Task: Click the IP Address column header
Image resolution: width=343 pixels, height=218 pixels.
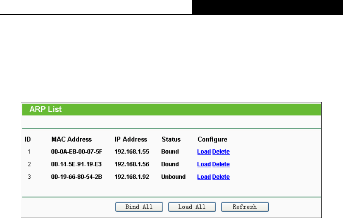Action: (x=131, y=139)
